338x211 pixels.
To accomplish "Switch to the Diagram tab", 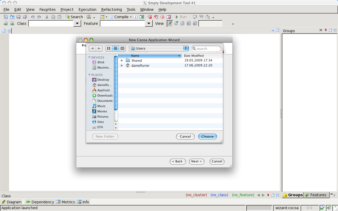I will pos(12,202).
